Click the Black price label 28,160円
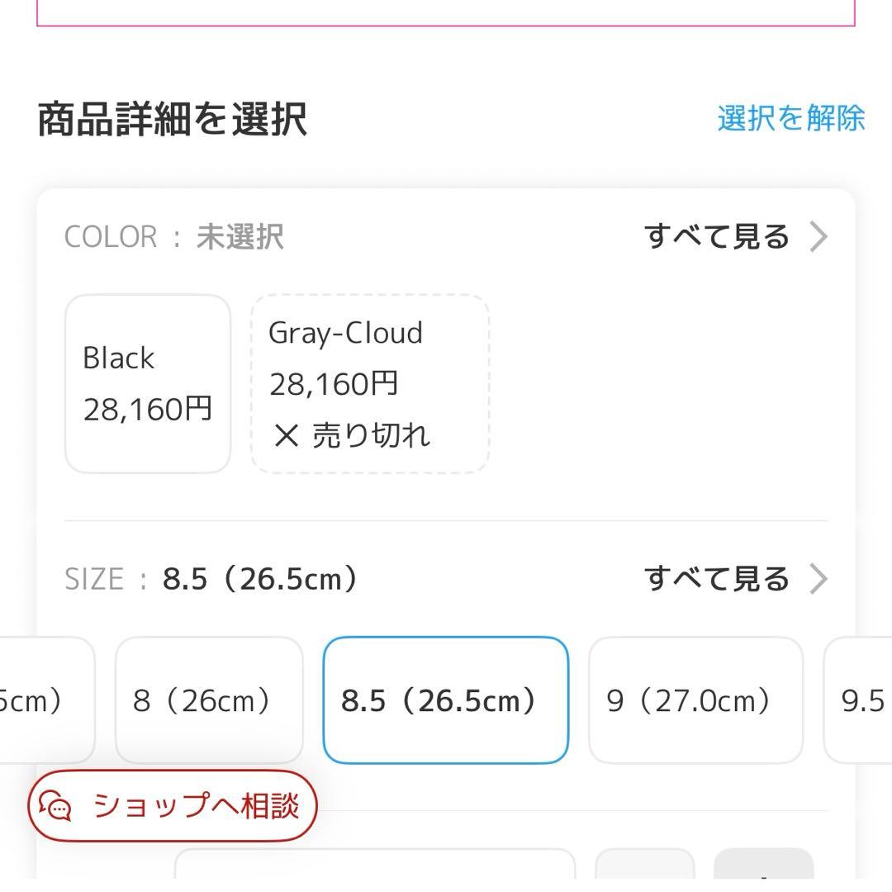The height and width of the screenshot is (892, 892). [x=147, y=408]
